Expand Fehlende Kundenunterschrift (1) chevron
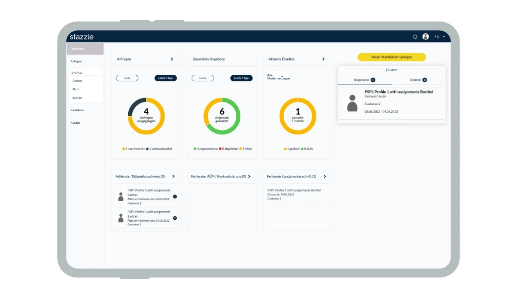 pos(325,177)
